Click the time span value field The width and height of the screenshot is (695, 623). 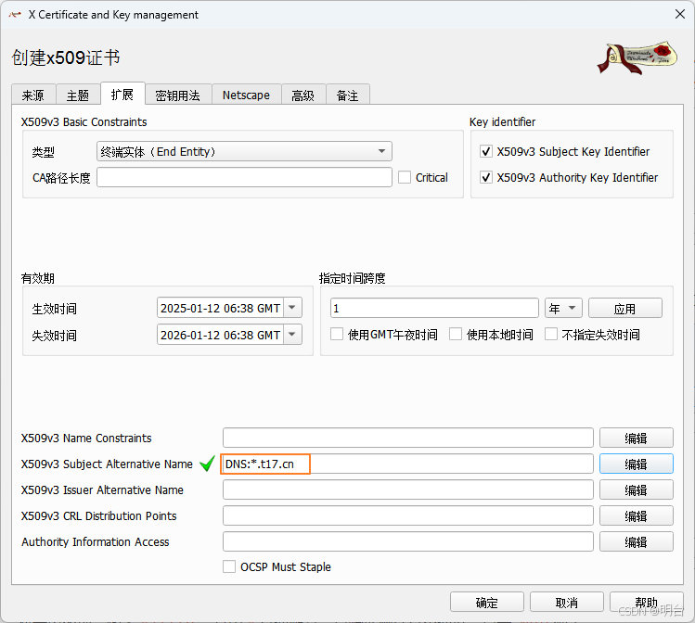434,308
